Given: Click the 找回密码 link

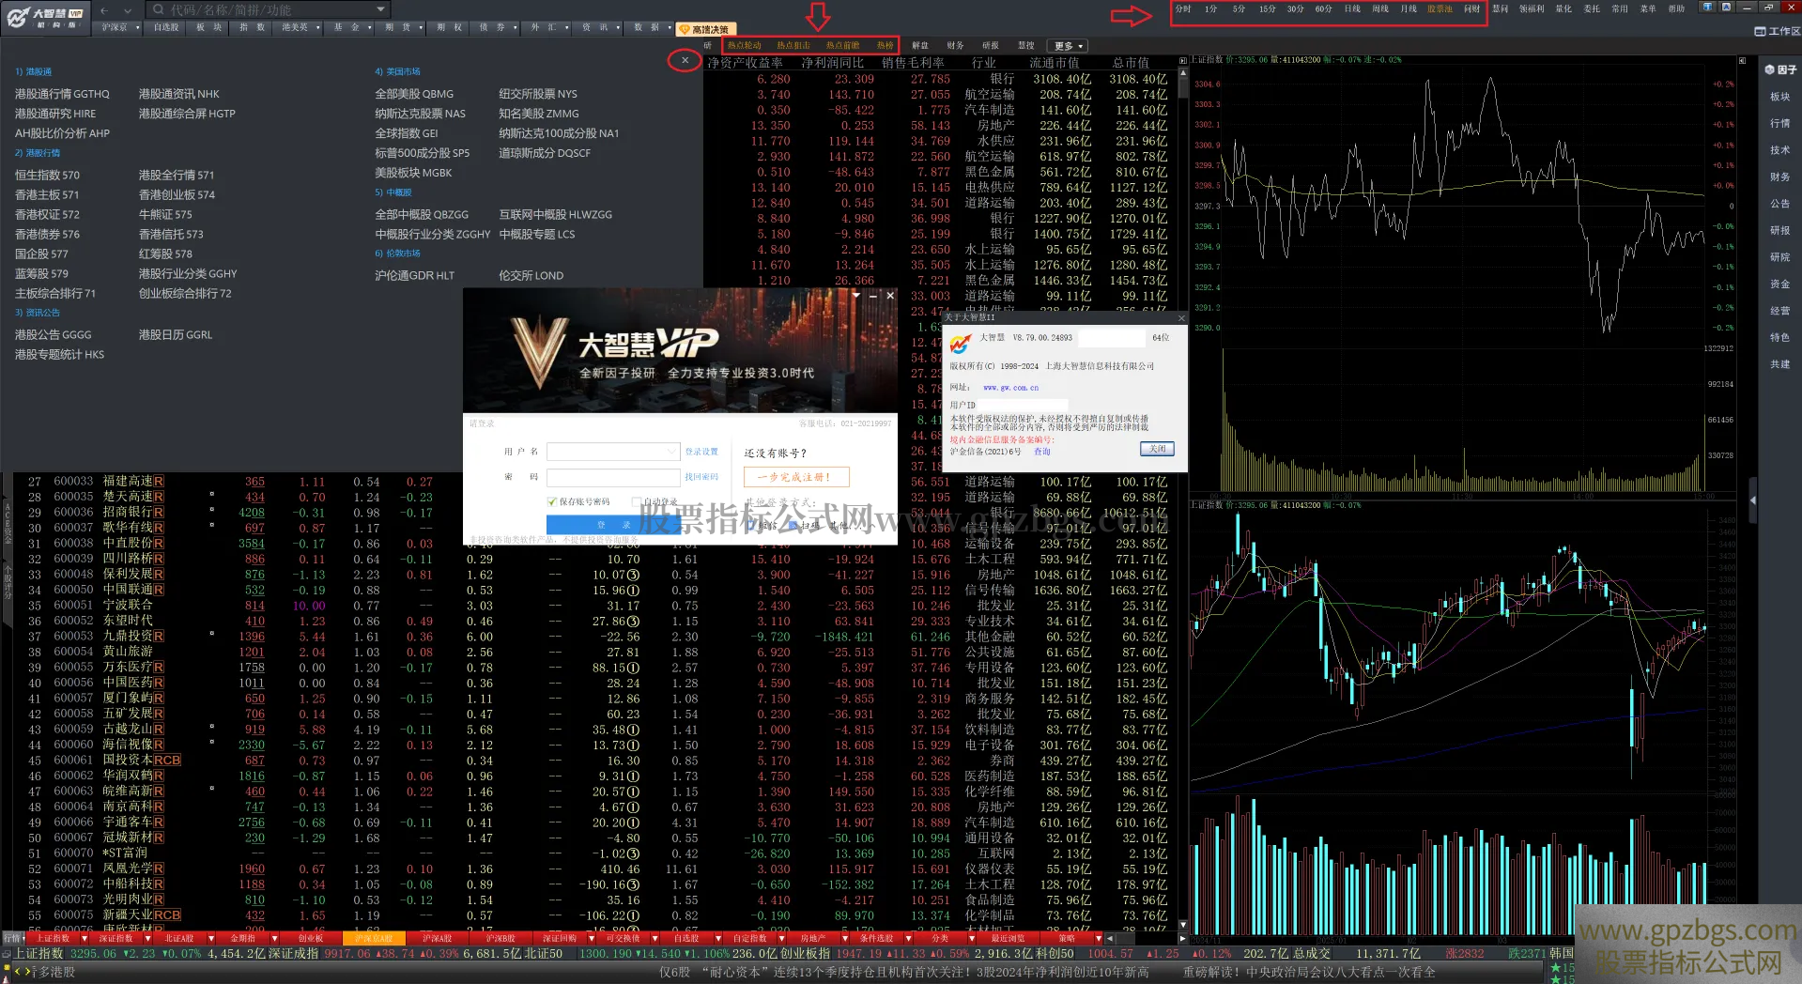Looking at the screenshot, I should pyautogui.click(x=701, y=477).
